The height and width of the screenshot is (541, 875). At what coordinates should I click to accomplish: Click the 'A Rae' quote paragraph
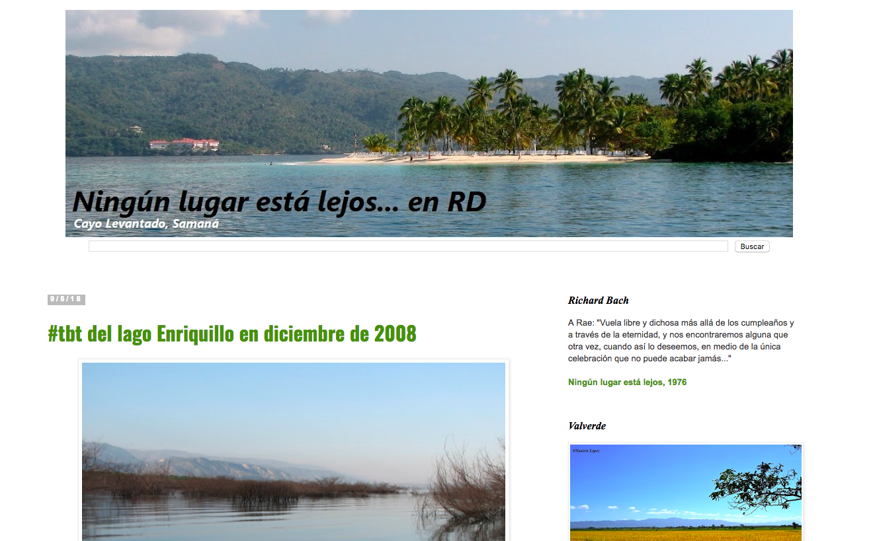point(681,341)
